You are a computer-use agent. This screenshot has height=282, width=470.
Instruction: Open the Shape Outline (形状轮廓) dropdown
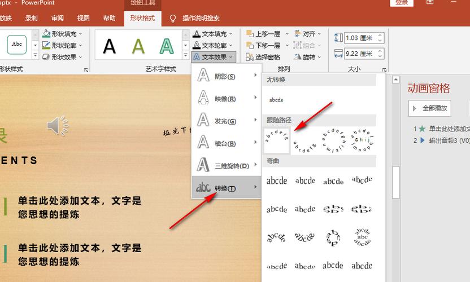(62, 45)
